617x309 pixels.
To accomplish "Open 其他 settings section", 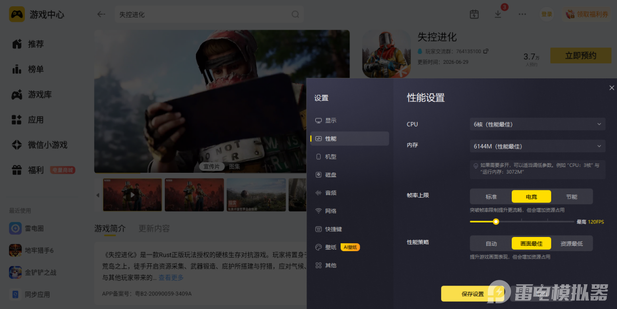I will pos(349,265).
